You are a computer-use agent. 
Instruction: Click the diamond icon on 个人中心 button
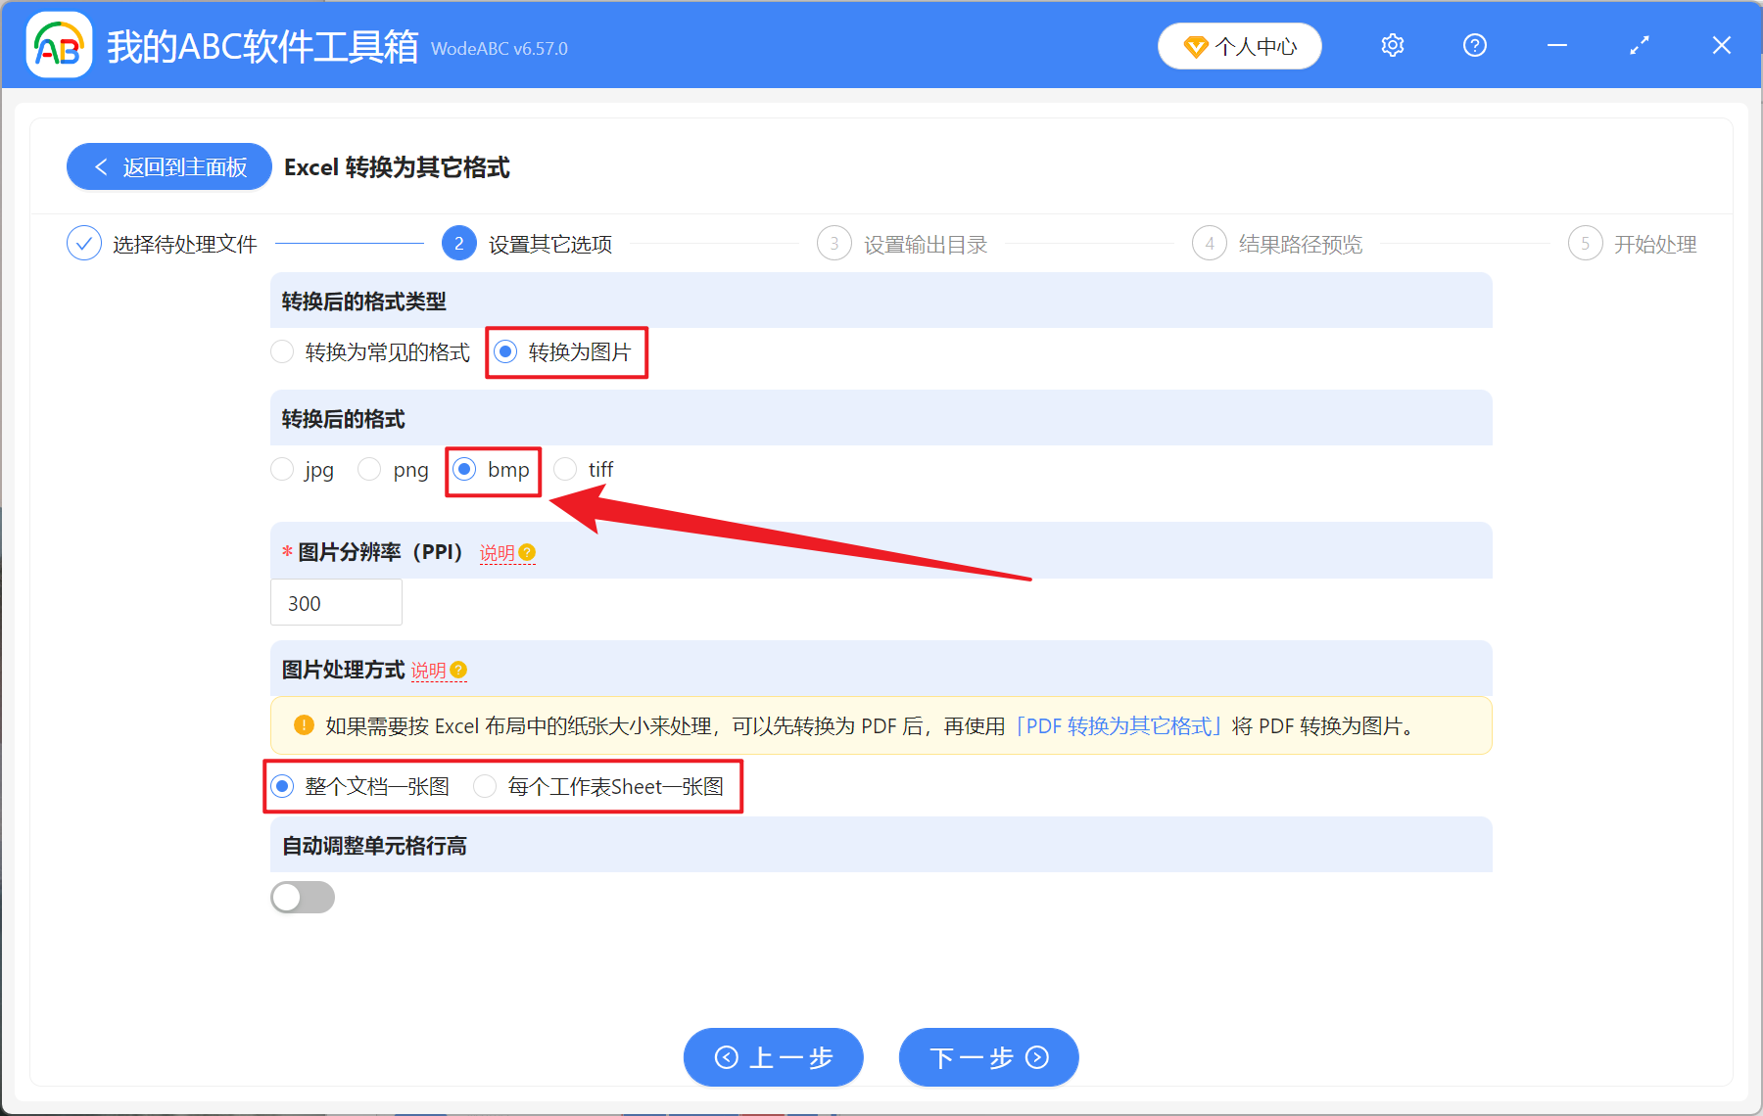1195,46
